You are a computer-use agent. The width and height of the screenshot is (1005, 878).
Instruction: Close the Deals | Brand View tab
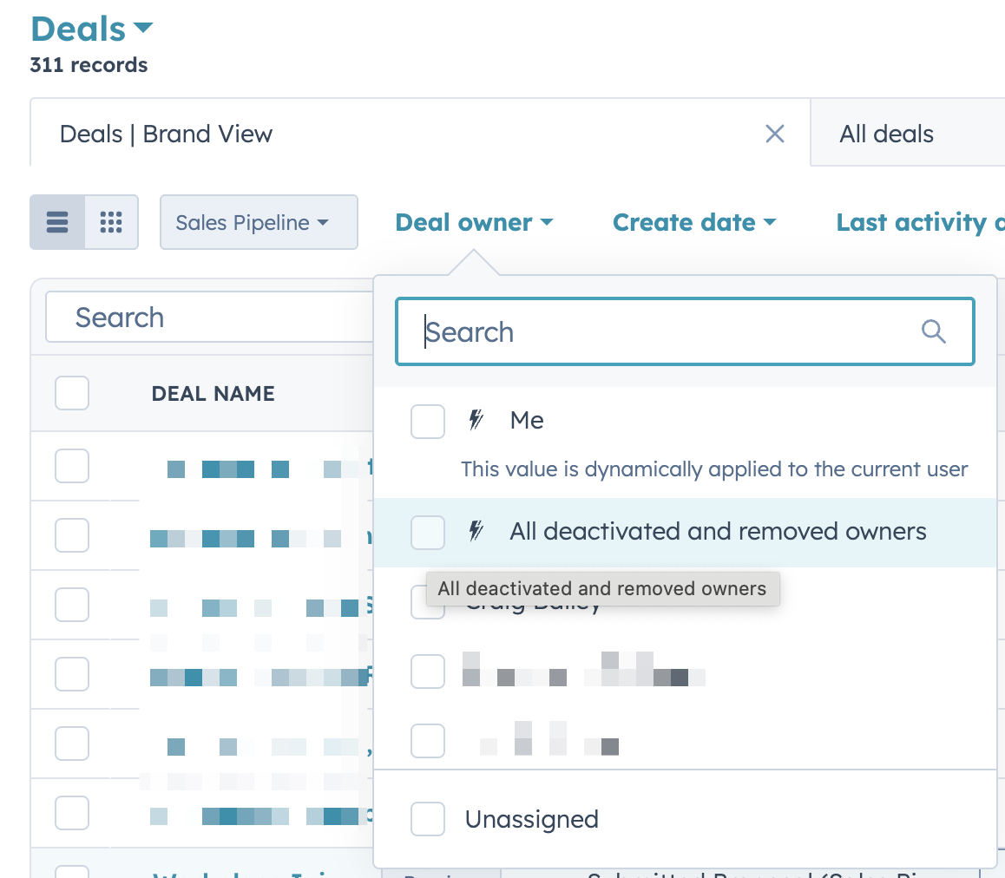pyautogui.click(x=774, y=134)
